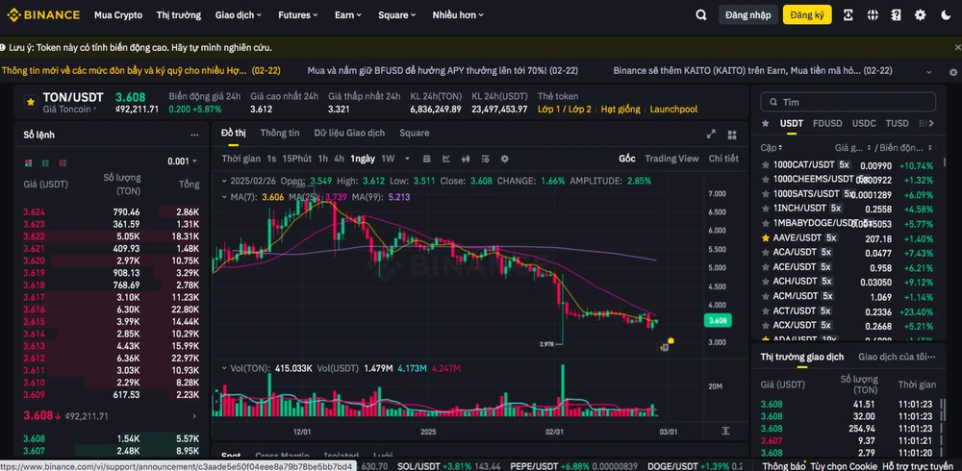Expand the chart to fullscreen
The width and height of the screenshot is (962, 471).
pyautogui.click(x=711, y=135)
